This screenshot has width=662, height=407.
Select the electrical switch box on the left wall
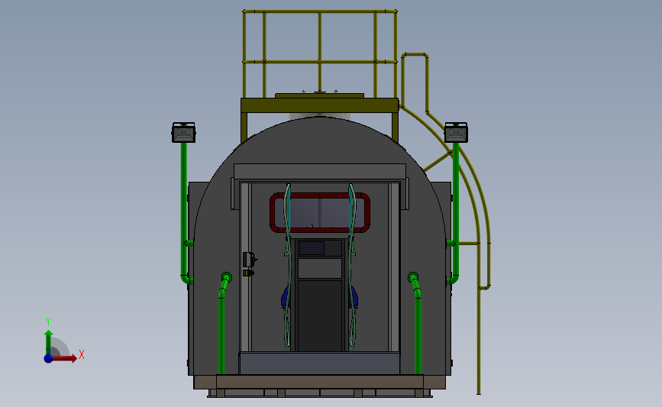coord(249,259)
